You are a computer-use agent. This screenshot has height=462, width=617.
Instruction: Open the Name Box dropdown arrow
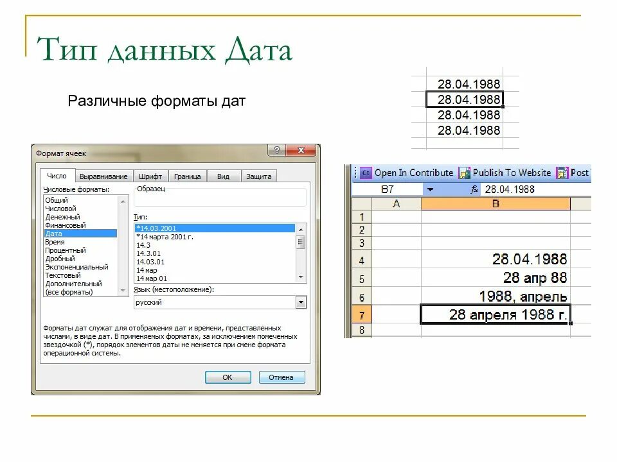click(430, 189)
